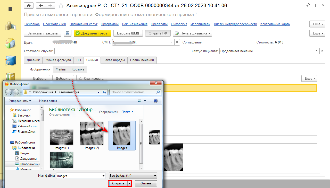Viewport: 330px width, 188px height.
Task: Copy link using the chain icon
Action: pyautogui.click(x=307, y=5)
